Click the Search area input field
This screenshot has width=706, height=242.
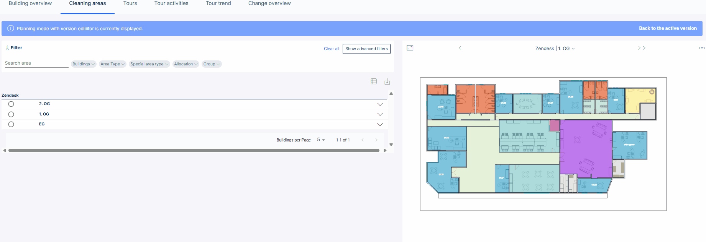click(36, 63)
